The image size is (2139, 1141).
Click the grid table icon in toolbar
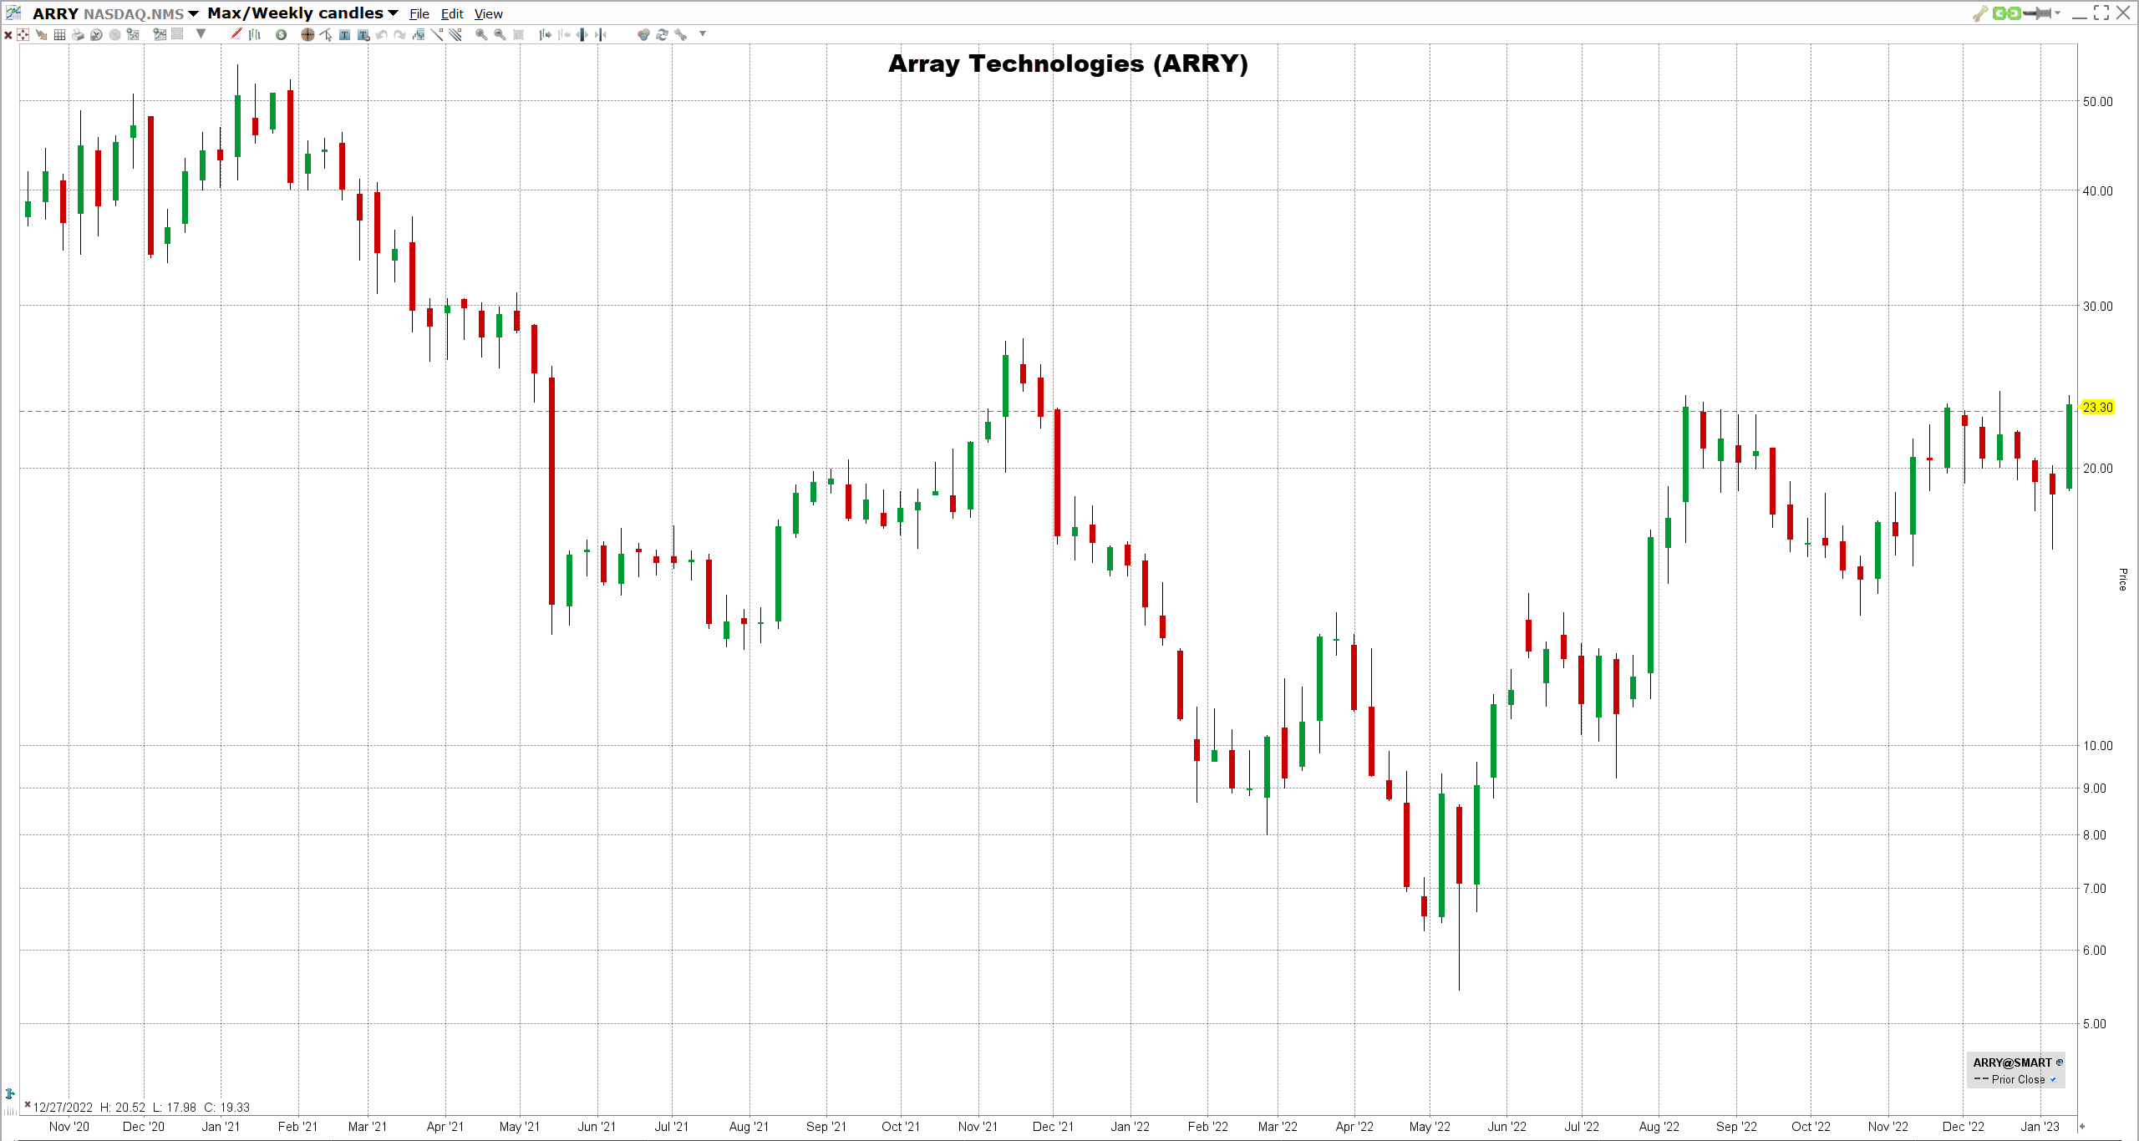pos(59,34)
